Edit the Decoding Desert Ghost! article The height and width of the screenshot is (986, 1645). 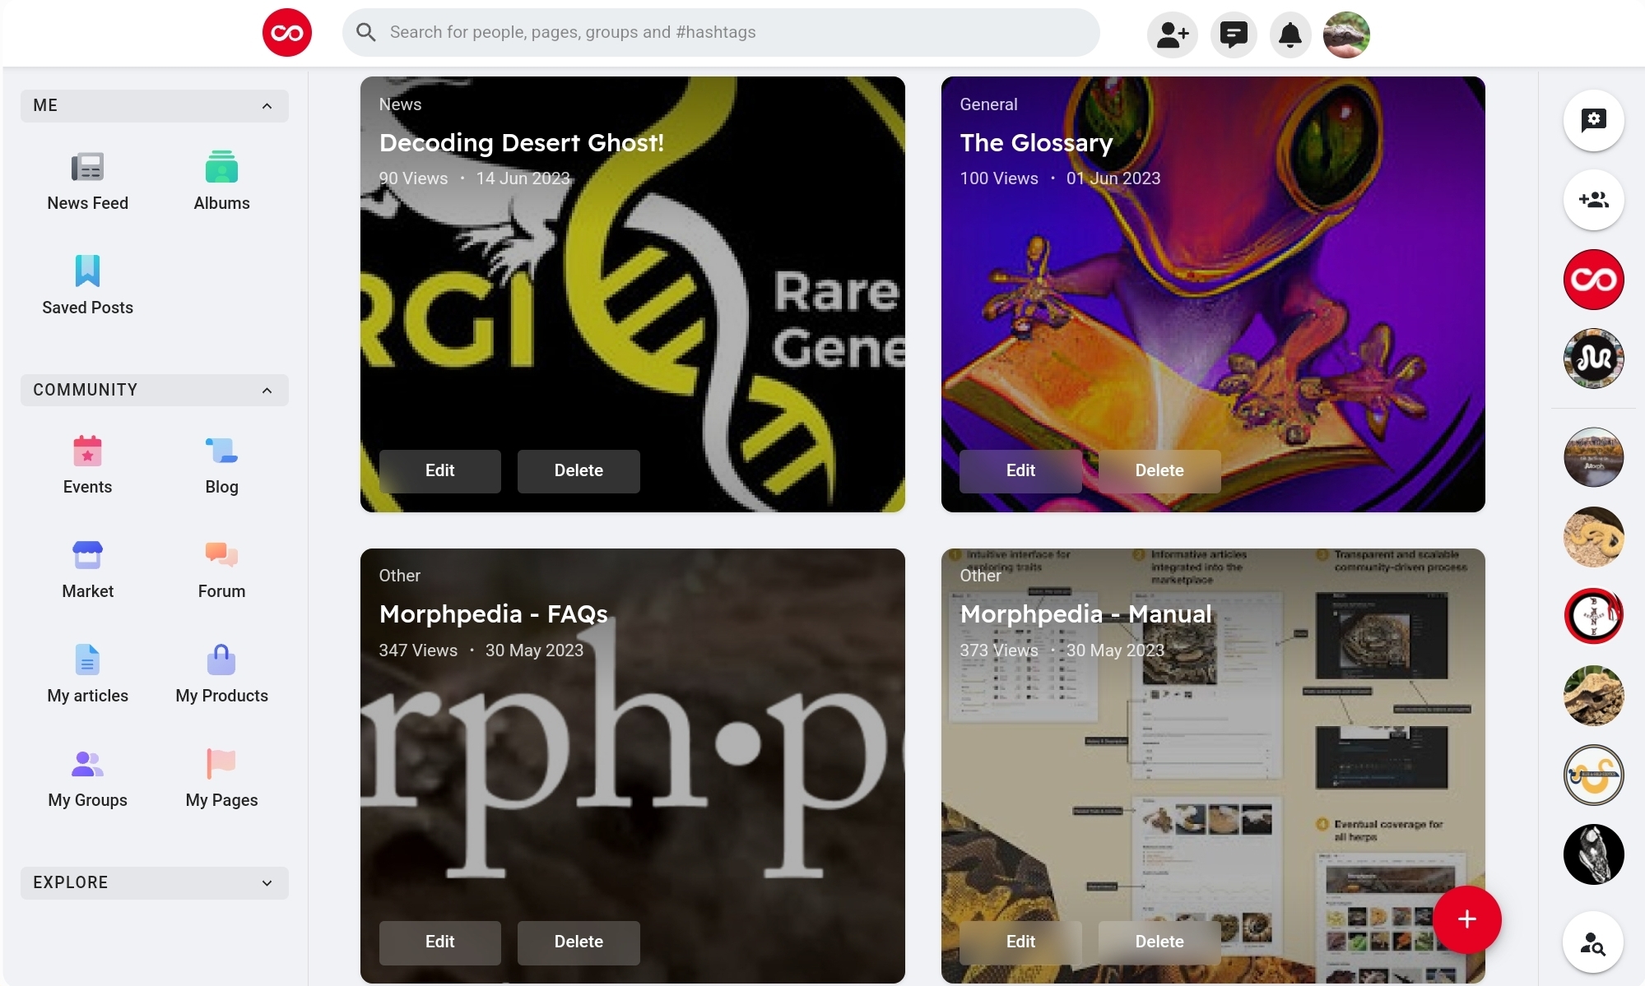[439, 470]
